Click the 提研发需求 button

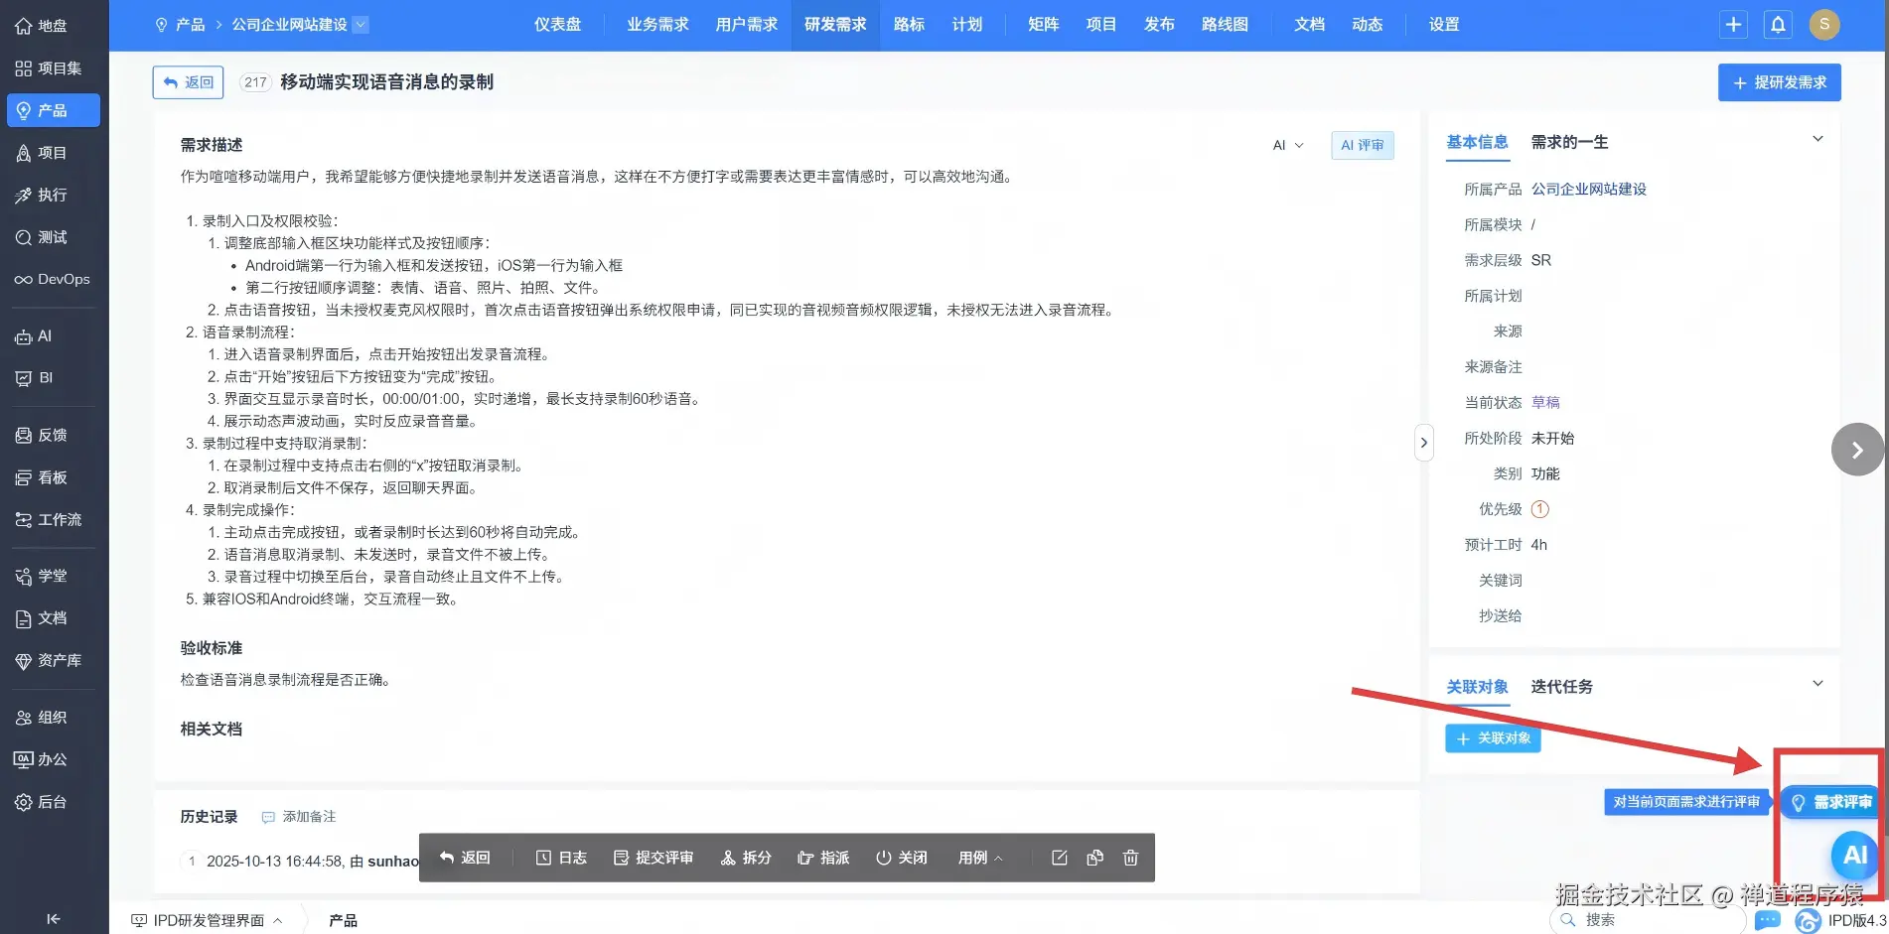pyautogui.click(x=1778, y=82)
